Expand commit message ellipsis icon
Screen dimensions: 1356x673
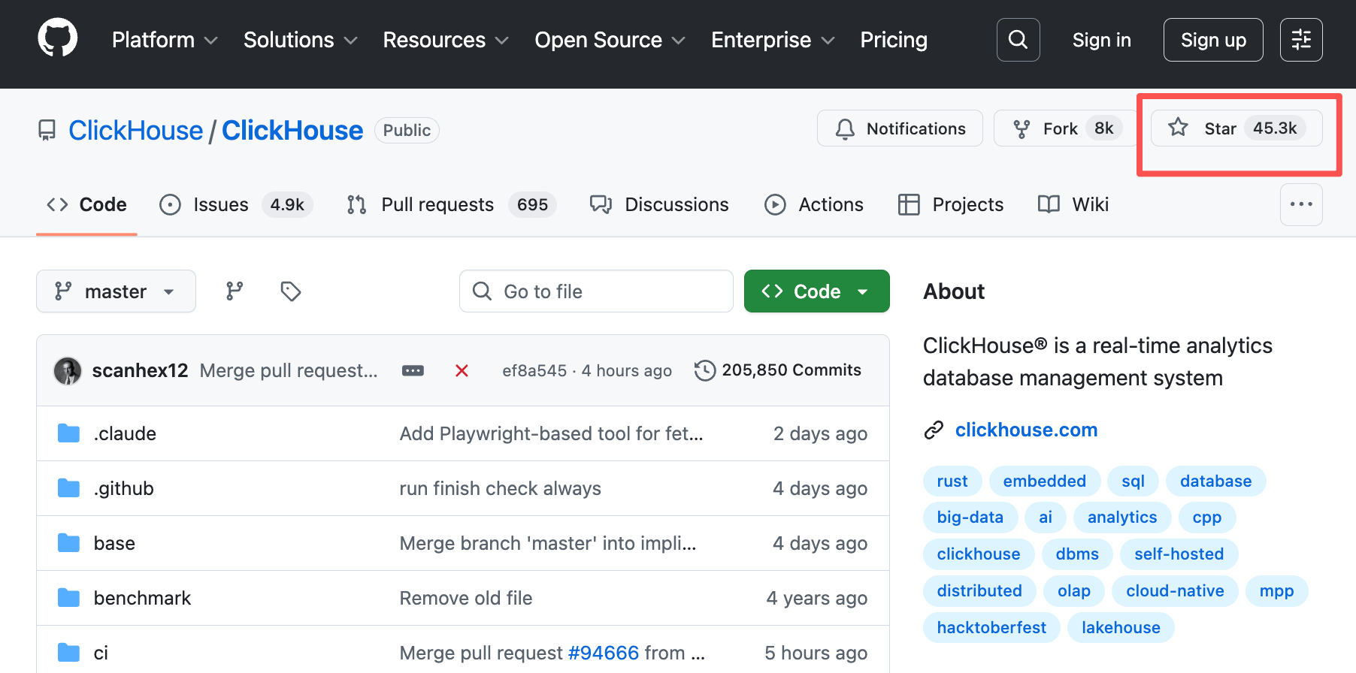pyautogui.click(x=413, y=370)
